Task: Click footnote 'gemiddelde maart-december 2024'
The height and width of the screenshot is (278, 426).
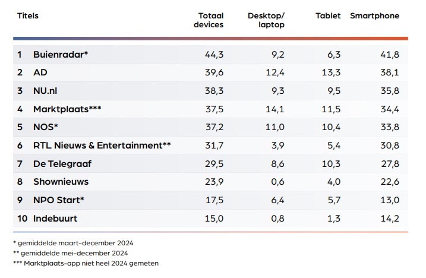Action: pyautogui.click(x=75, y=243)
